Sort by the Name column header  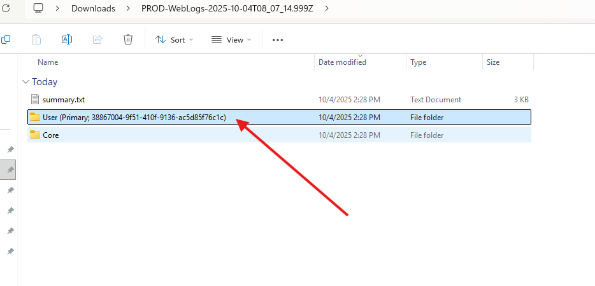point(48,62)
